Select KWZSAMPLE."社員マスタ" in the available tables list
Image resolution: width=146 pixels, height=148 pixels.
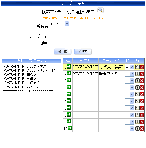[23, 79]
